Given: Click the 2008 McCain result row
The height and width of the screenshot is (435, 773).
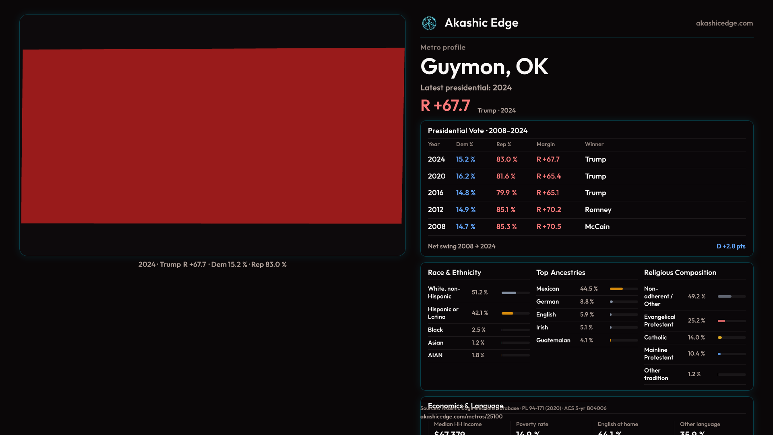Looking at the screenshot, I should (586, 227).
